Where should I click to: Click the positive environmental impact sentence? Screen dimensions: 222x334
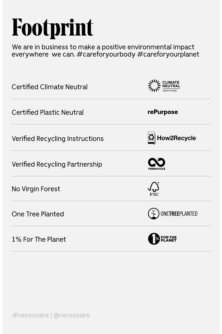(103, 51)
